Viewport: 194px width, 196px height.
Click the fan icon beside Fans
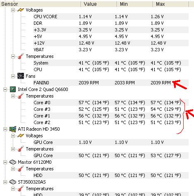(x=21, y=76)
